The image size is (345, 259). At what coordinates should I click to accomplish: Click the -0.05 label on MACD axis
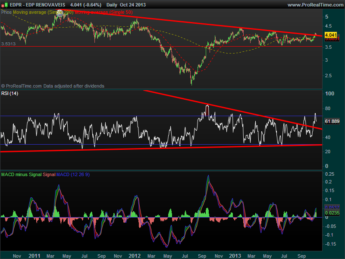point(330,226)
